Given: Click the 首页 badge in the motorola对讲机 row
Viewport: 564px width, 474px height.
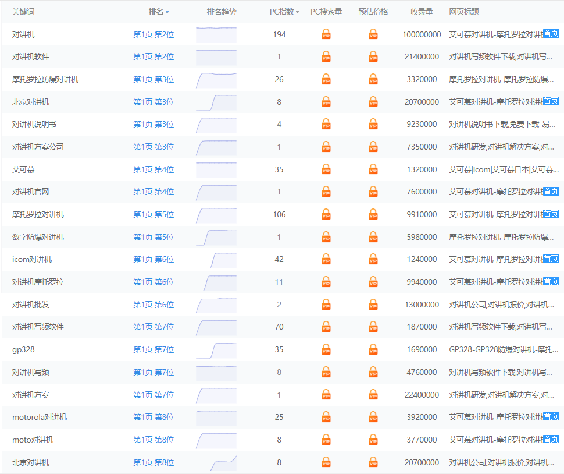Looking at the screenshot, I should coord(551,417).
